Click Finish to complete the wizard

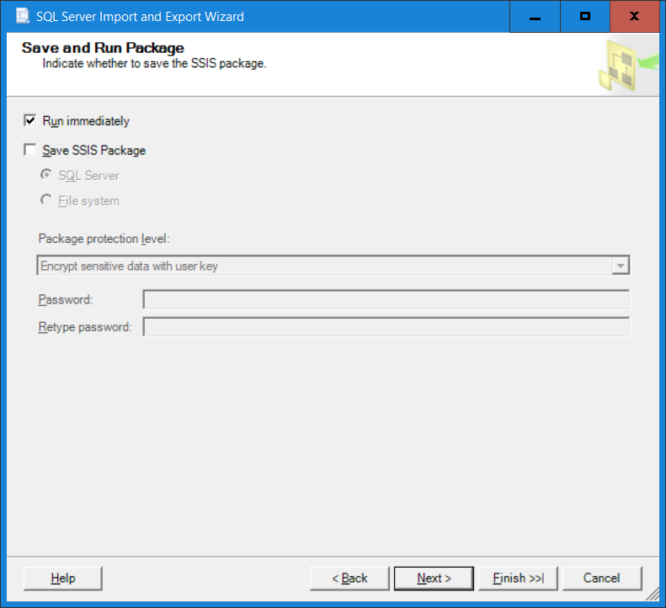point(518,579)
